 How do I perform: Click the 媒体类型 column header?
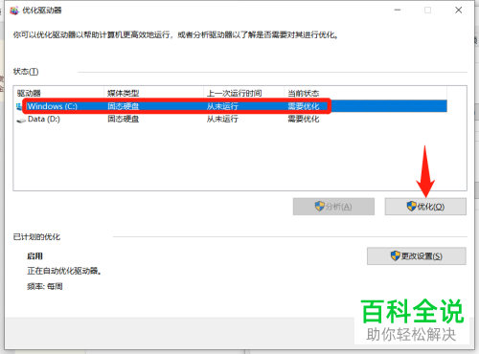(153, 93)
